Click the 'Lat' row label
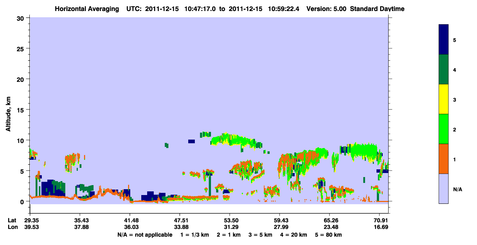 click(12, 220)
